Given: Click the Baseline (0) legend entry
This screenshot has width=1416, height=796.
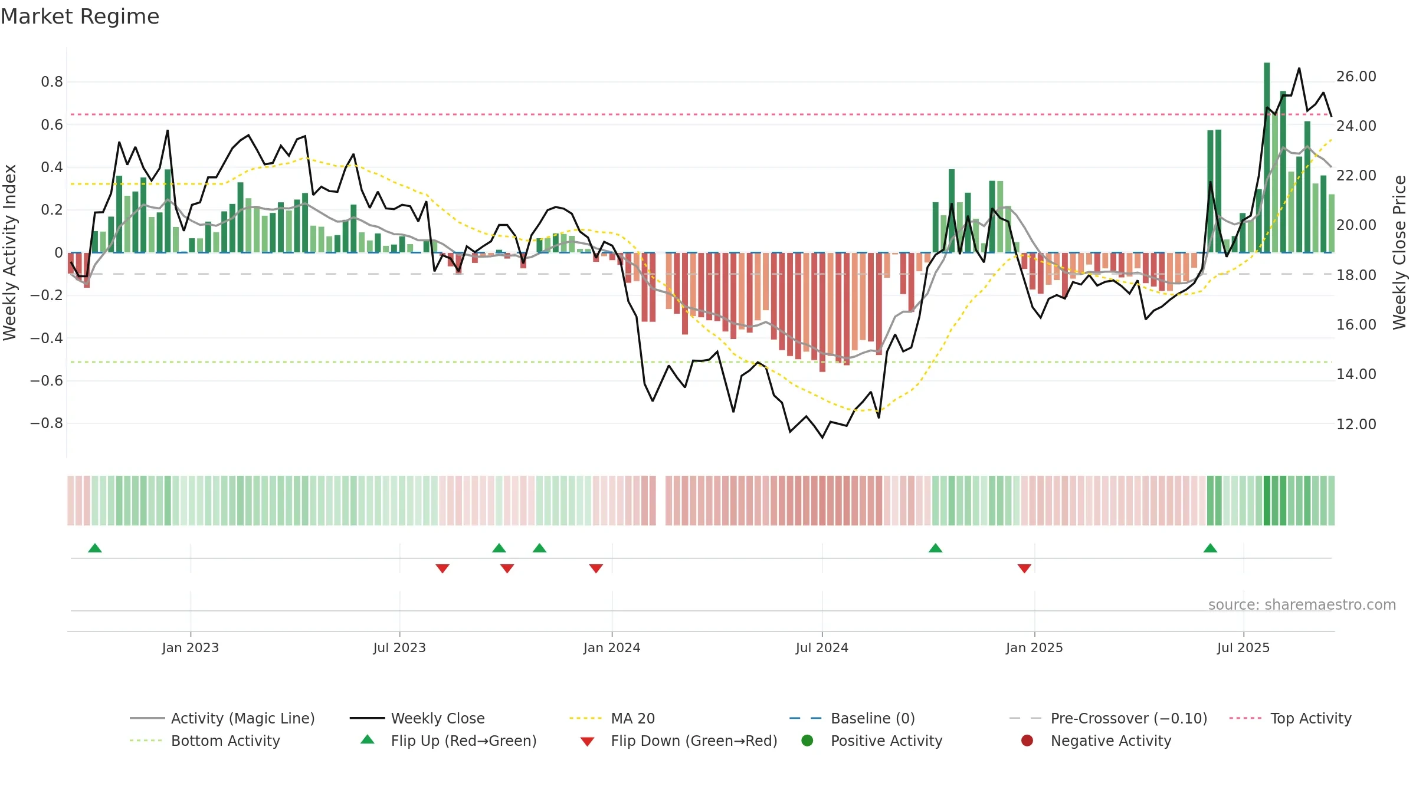Looking at the screenshot, I should (853, 718).
